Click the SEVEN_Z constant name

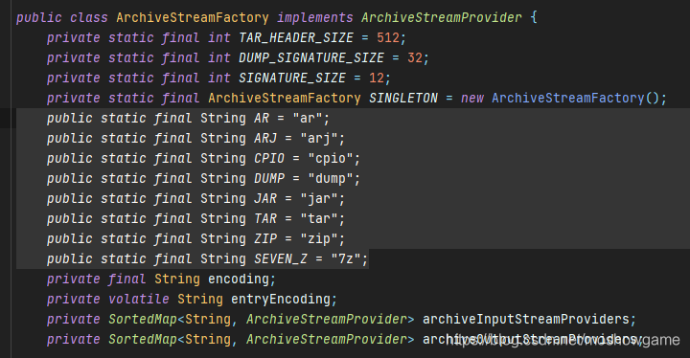[x=281, y=259]
